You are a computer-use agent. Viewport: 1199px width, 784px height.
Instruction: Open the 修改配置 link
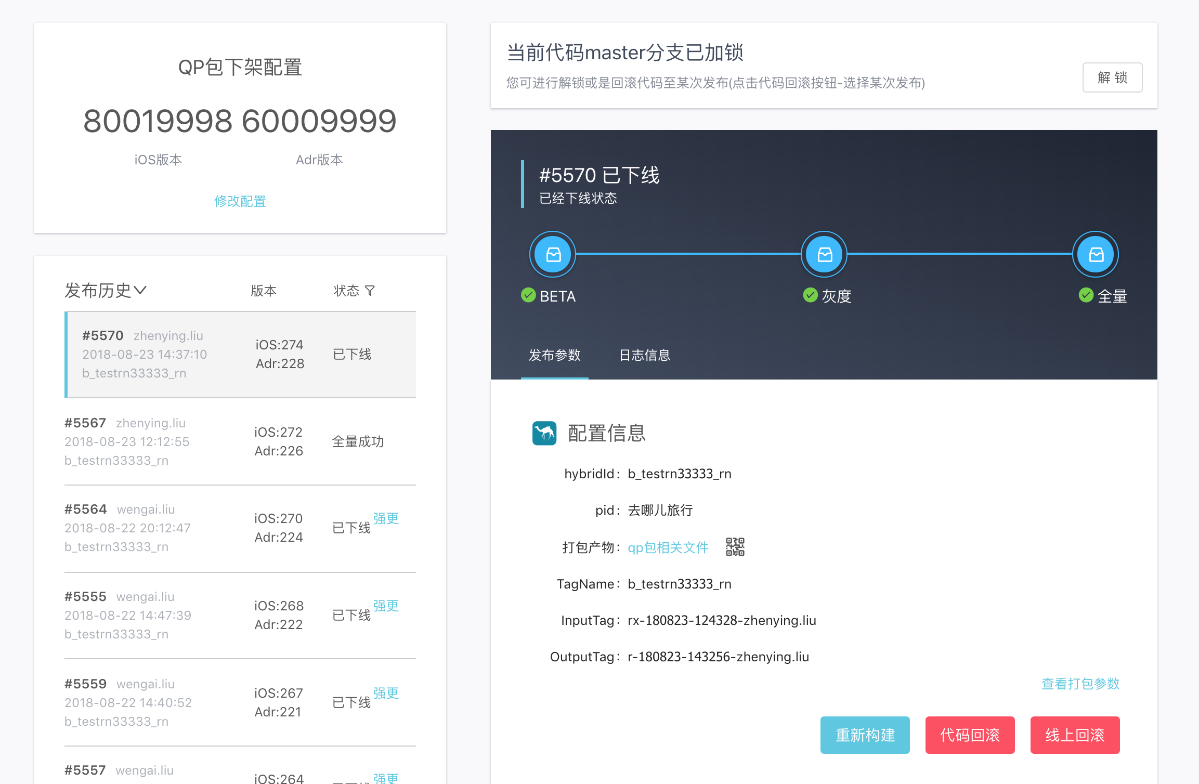pyautogui.click(x=240, y=201)
